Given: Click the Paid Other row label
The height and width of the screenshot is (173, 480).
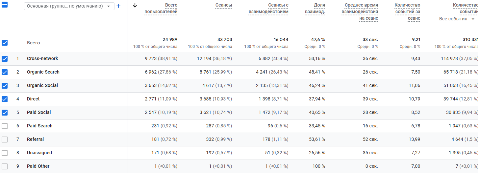Looking at the screenshot, I should [x=38, y=166].
